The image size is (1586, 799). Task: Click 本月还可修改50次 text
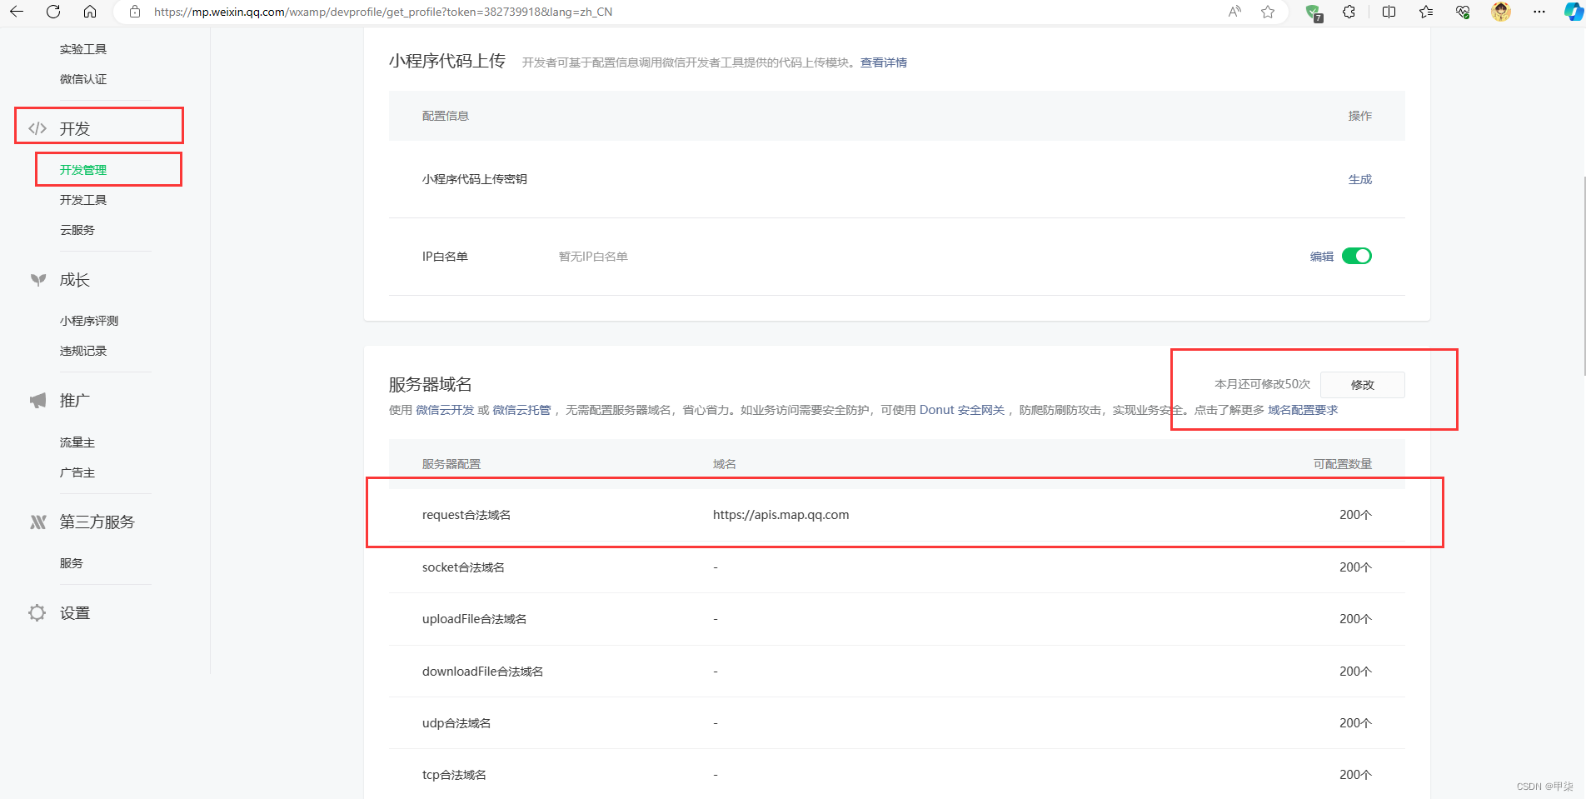(x=1263, y=385)
